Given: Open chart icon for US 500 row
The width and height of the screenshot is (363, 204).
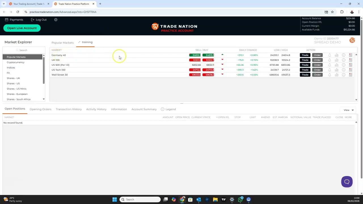Looking at the screenshot, I should pyautogui.click(x=337, y=65).
